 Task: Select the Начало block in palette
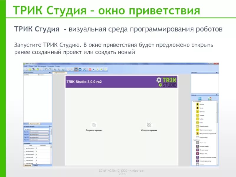[200, 104]
